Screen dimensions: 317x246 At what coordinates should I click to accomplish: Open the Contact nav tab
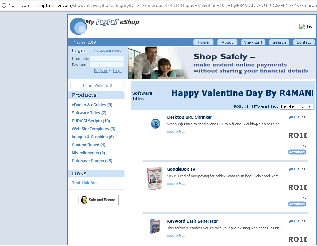click(x=304, y=42)
